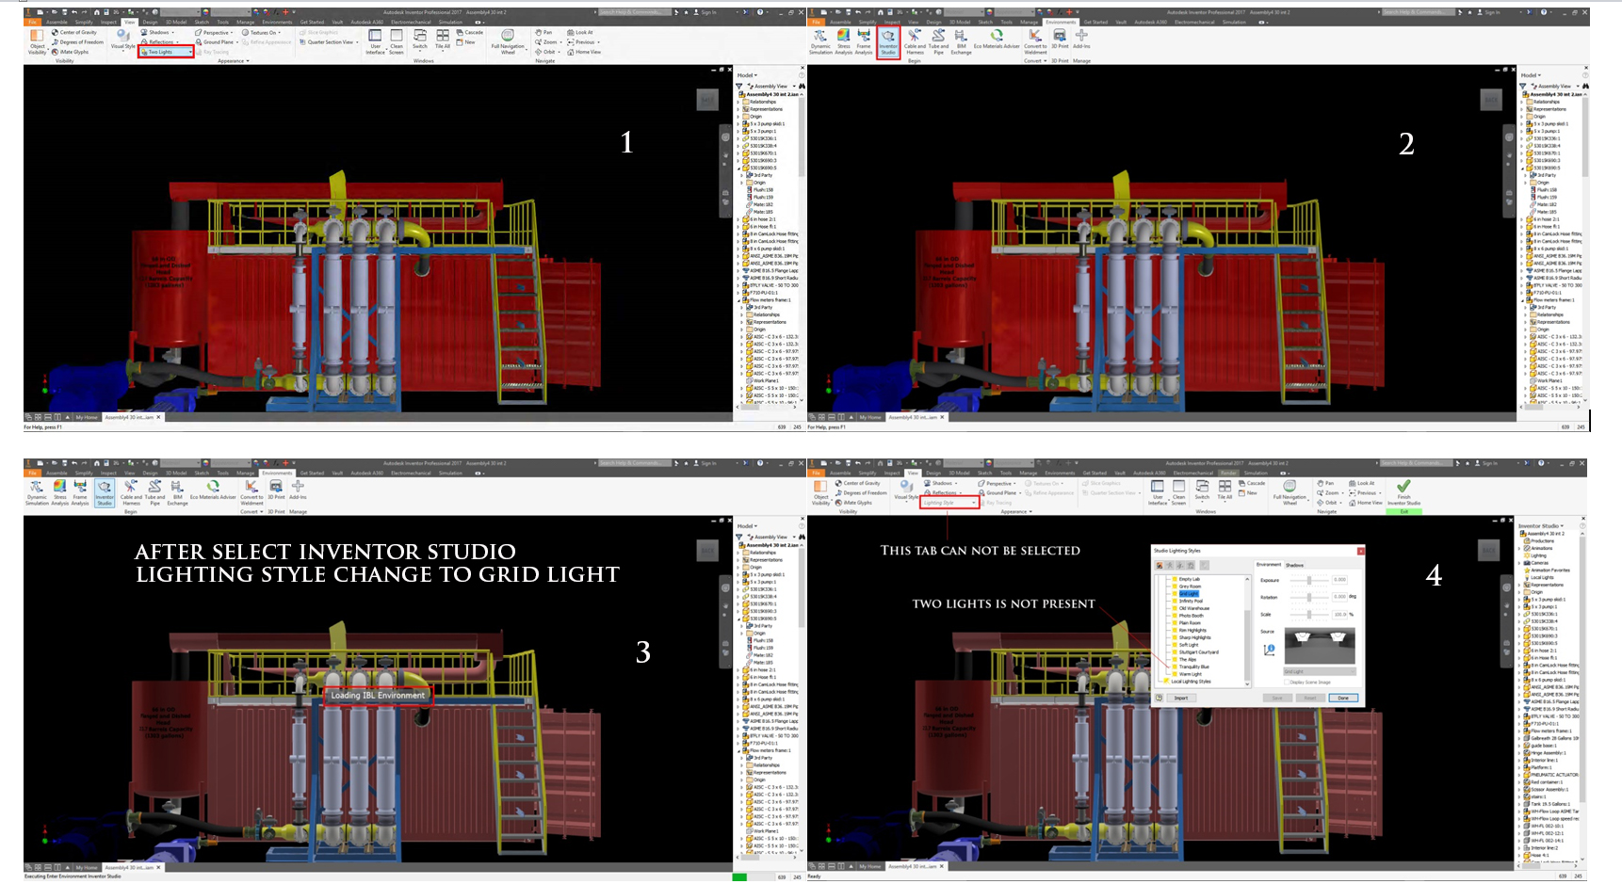Open Environments ribbon tab in screenshot 3
The image size is (1622, 884).
point(277,473)
